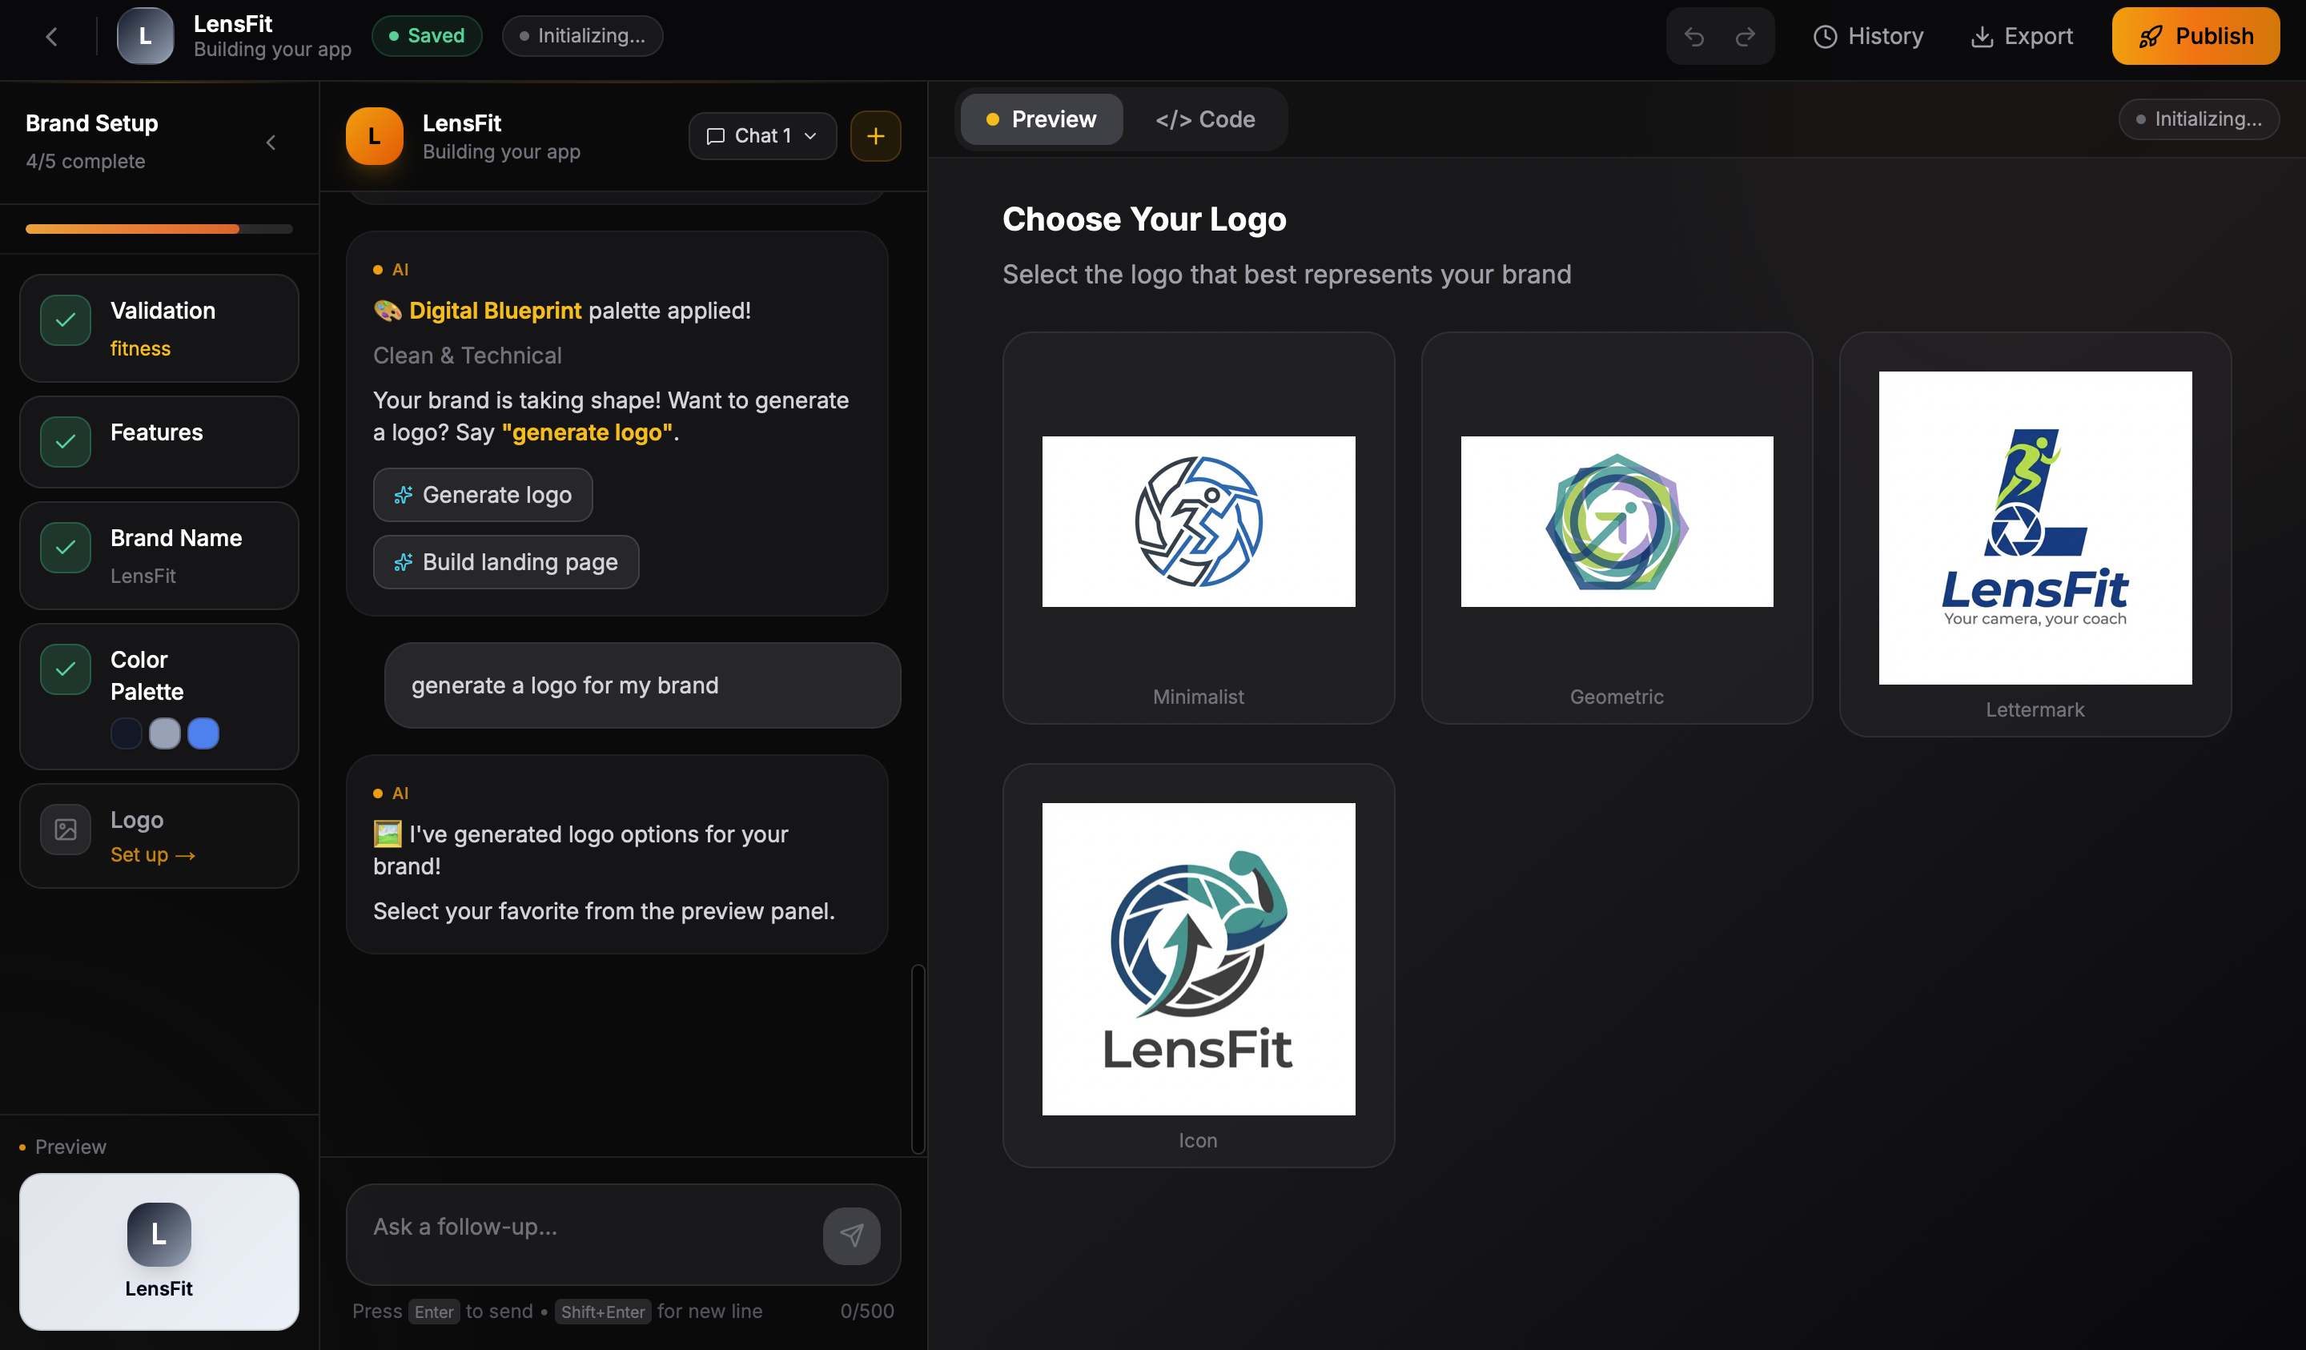Click the send message paper plane icon
Image resolution: width=2306 pixels, height=1350 pixels.
(x=851, y=1235)
